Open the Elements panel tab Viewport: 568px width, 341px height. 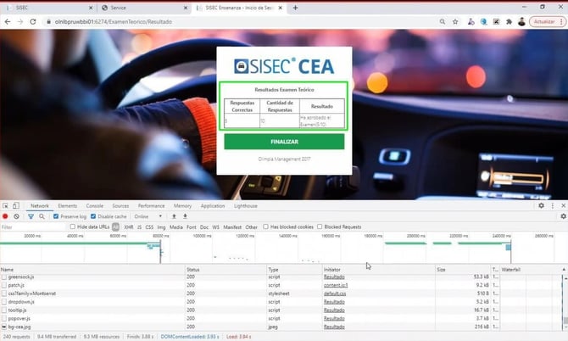(67, 206)
